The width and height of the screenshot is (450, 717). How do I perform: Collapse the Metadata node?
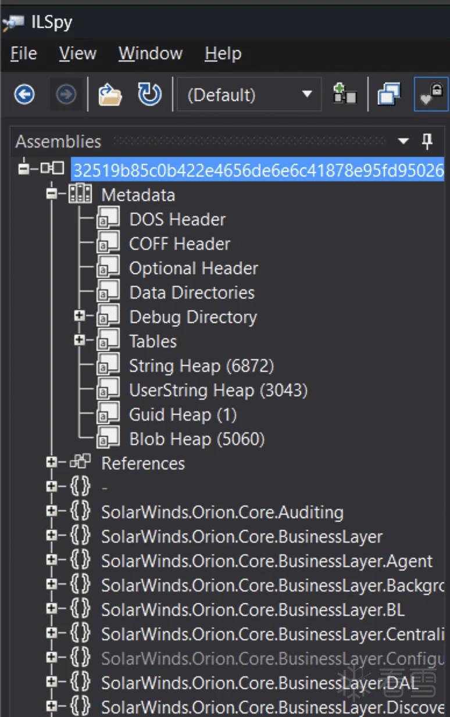[x=52, y=195]
